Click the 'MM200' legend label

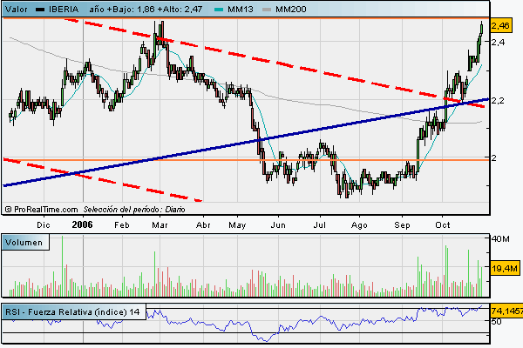pos(291,10)
